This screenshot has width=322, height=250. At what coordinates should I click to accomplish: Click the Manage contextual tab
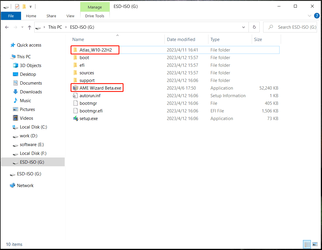click(95, 7)
